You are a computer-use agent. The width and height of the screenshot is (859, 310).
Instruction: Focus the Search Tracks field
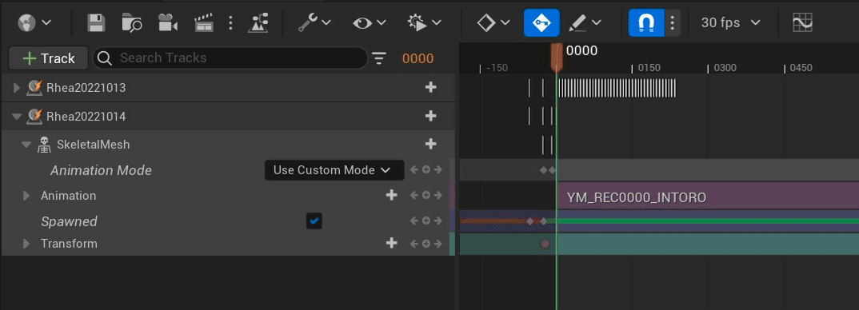[230, 58]
